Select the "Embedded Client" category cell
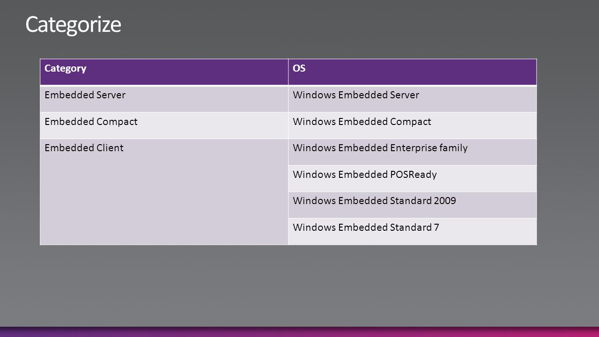Screen dimensions: 599x337 coord(164,191)
